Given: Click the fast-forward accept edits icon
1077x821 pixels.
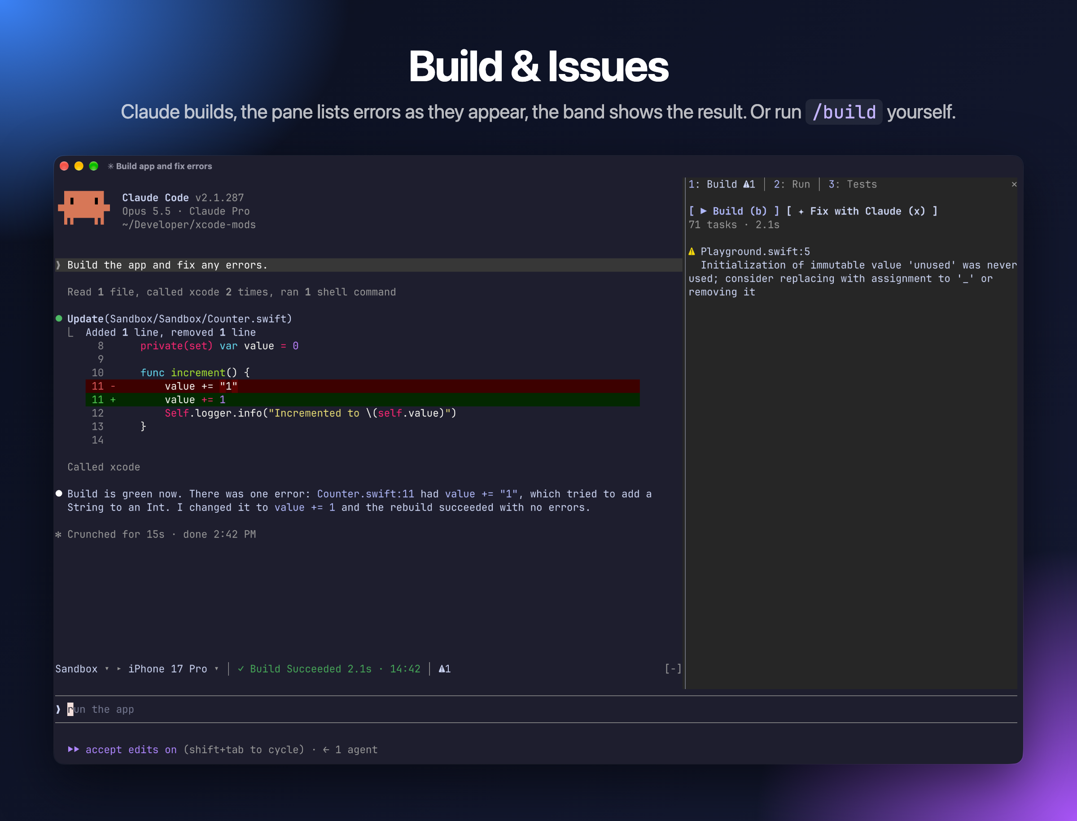Looking at the screenshot, I should coord(73,749).
